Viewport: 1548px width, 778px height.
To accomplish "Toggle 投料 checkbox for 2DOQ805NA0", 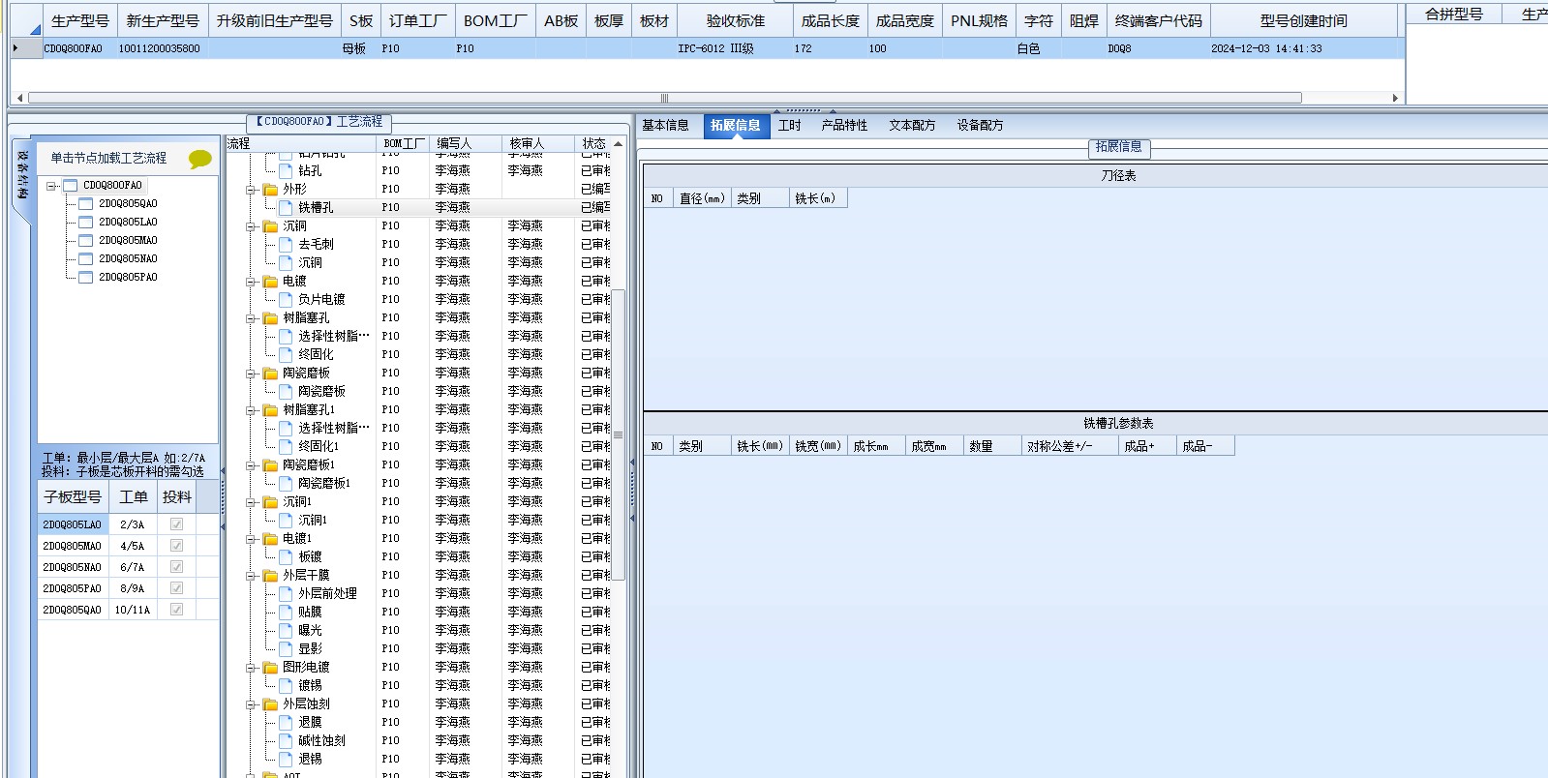I will pyautogui.click(x=176, y=566).
